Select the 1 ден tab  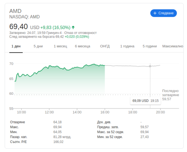point(16,46)
